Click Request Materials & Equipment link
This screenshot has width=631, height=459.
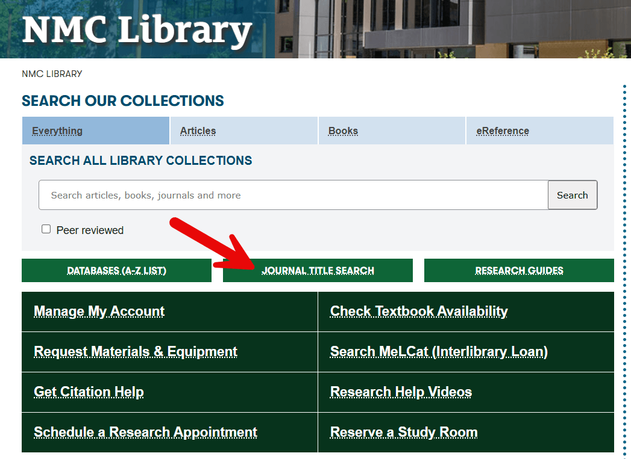(x=136, y=351)
